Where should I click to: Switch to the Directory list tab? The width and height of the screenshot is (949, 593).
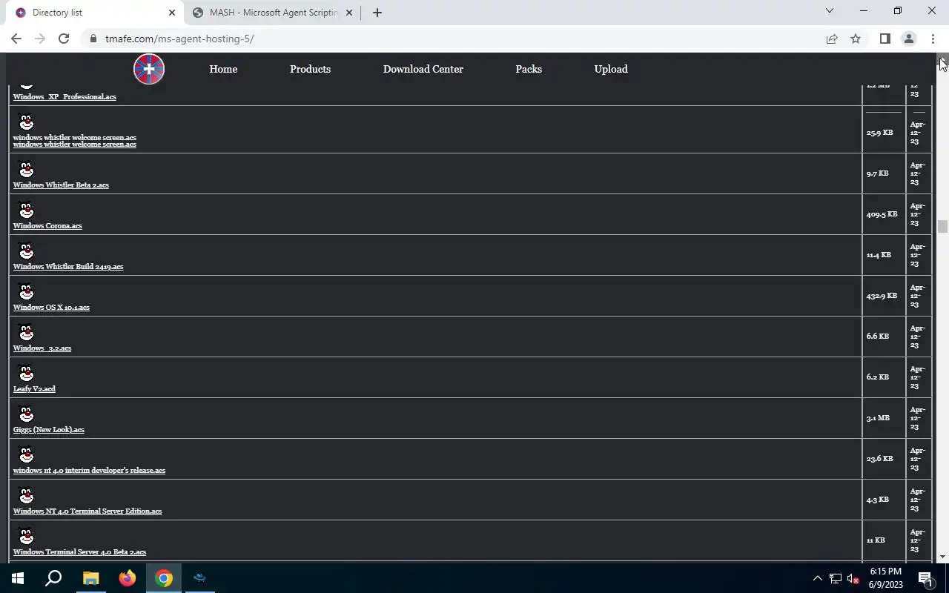point(93,13)
